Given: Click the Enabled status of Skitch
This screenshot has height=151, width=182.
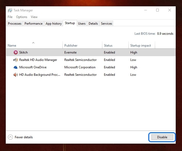Looking at the screenshot, I should 109,52.
